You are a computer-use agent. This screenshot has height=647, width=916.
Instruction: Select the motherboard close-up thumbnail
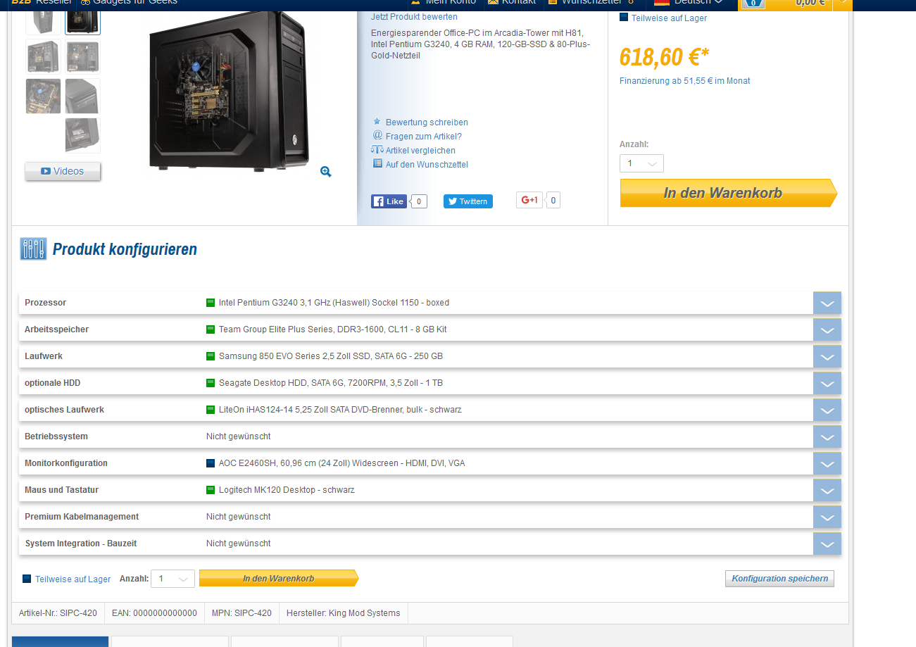tap(44, 96)
